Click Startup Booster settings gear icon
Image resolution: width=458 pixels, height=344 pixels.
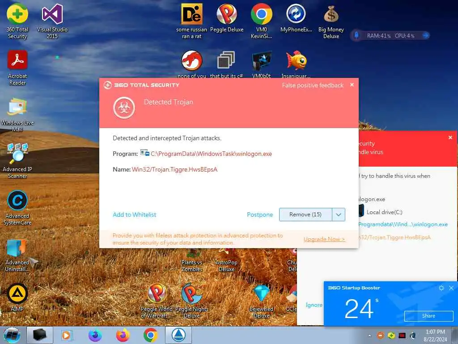[x=441, y=288]
